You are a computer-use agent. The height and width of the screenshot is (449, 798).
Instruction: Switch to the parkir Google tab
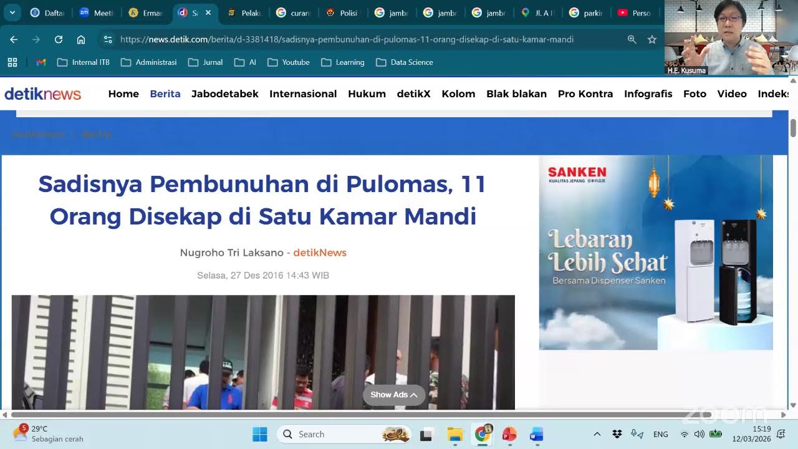tap(586, 12)
